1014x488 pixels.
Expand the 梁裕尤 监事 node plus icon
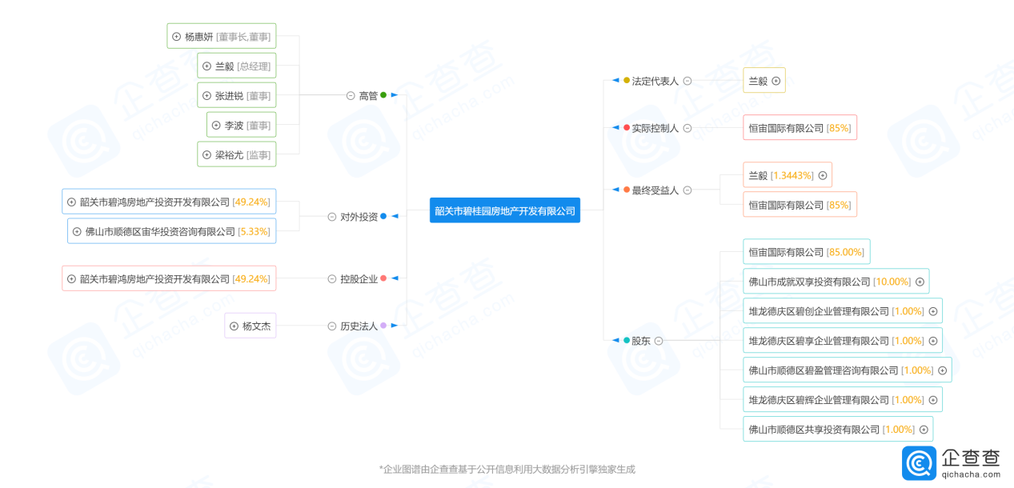[207, 155]
